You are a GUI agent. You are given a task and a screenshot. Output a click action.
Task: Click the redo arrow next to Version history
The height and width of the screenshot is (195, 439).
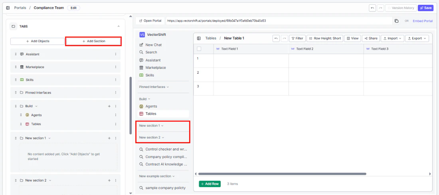pyautogui.click(x=380, y=8)
